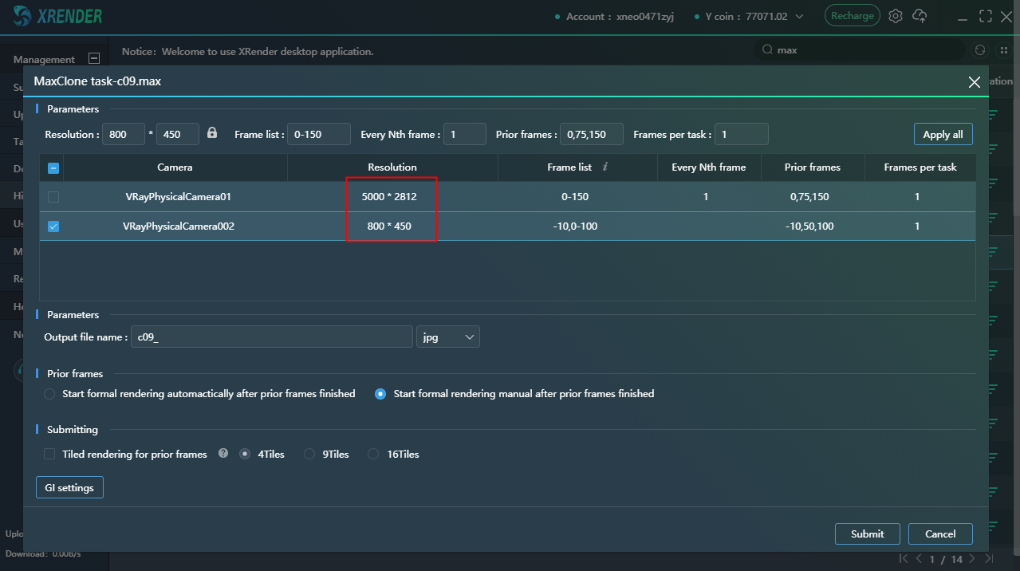Toggle the select-all cameras header checkbox
This screenshot has width=1020, height=571.
pyautogui.click(x=53, y=167)
